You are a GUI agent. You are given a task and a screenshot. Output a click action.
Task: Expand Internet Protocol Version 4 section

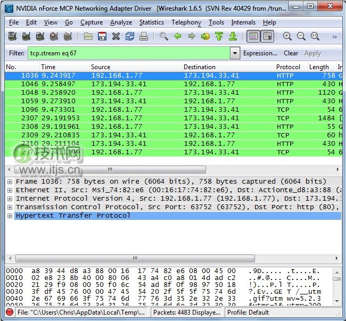[10, 199]
